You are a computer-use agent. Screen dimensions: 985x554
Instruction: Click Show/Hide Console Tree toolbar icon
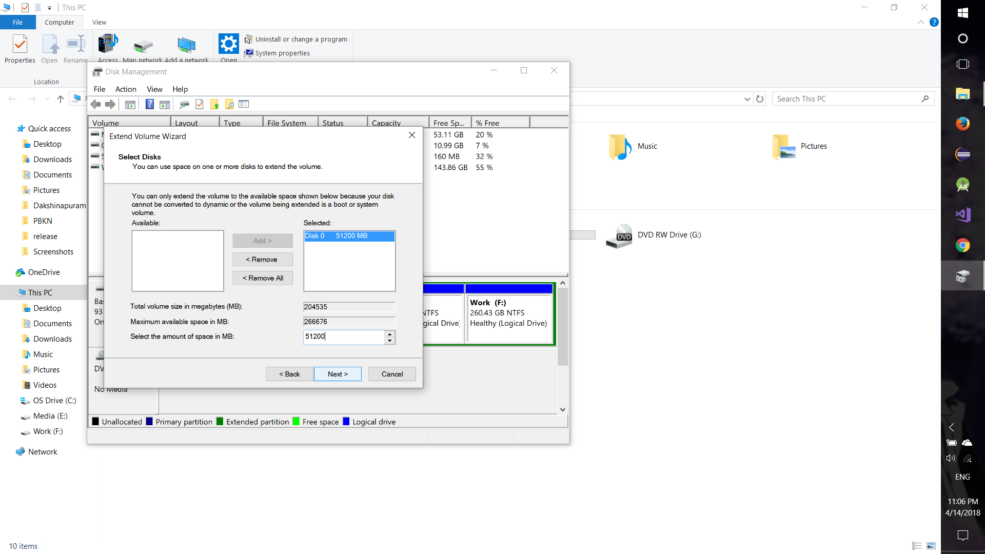pyautogui.click(x=130, y=105)
